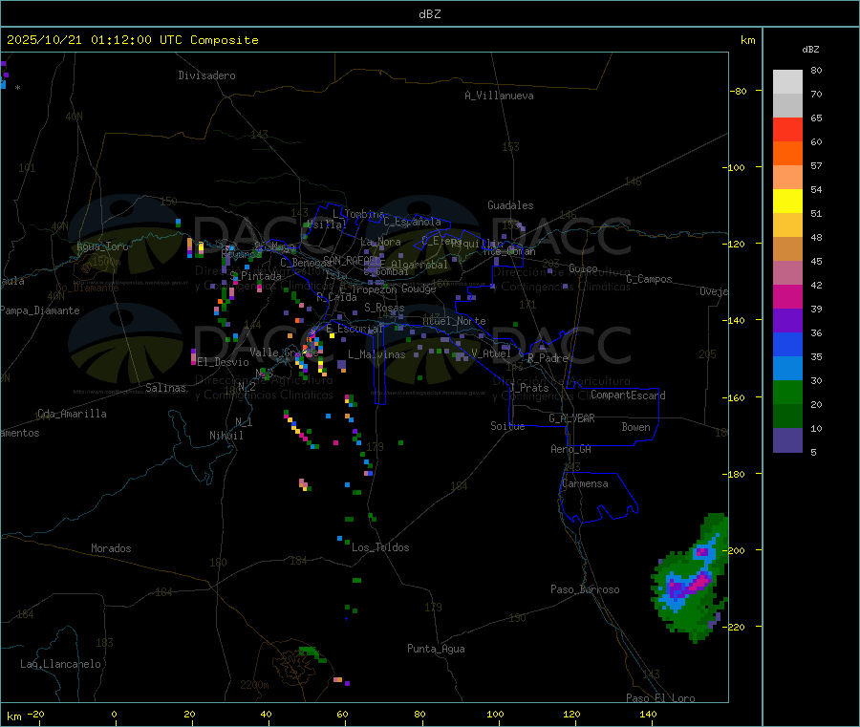Click the dBZ title at top
The height and width of the screenshot is (727, 860).
coord(429,14)
